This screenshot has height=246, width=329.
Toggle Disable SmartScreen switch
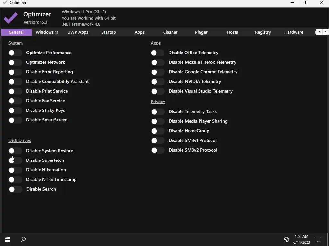click(15, 120)
